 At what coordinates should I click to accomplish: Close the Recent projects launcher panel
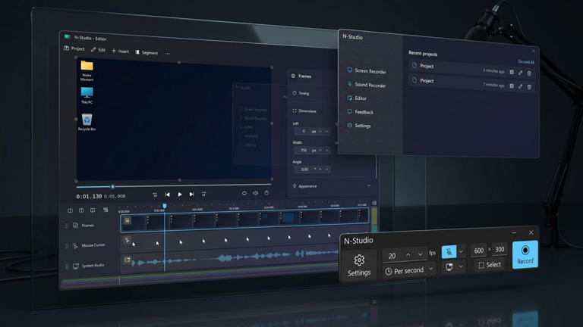point(534,51)
